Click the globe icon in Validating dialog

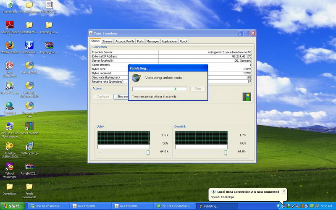[136, 78]
